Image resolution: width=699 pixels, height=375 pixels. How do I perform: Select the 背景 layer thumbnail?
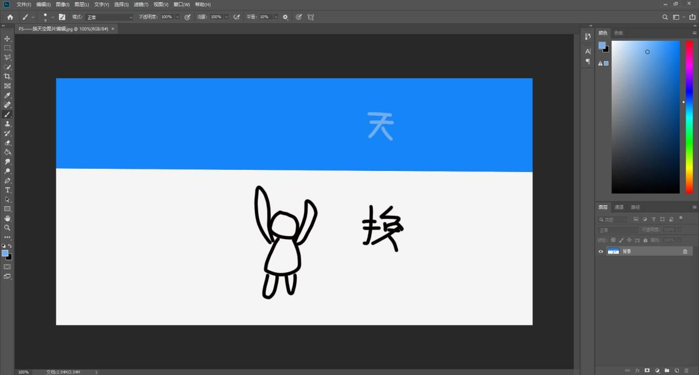[613, 251]
